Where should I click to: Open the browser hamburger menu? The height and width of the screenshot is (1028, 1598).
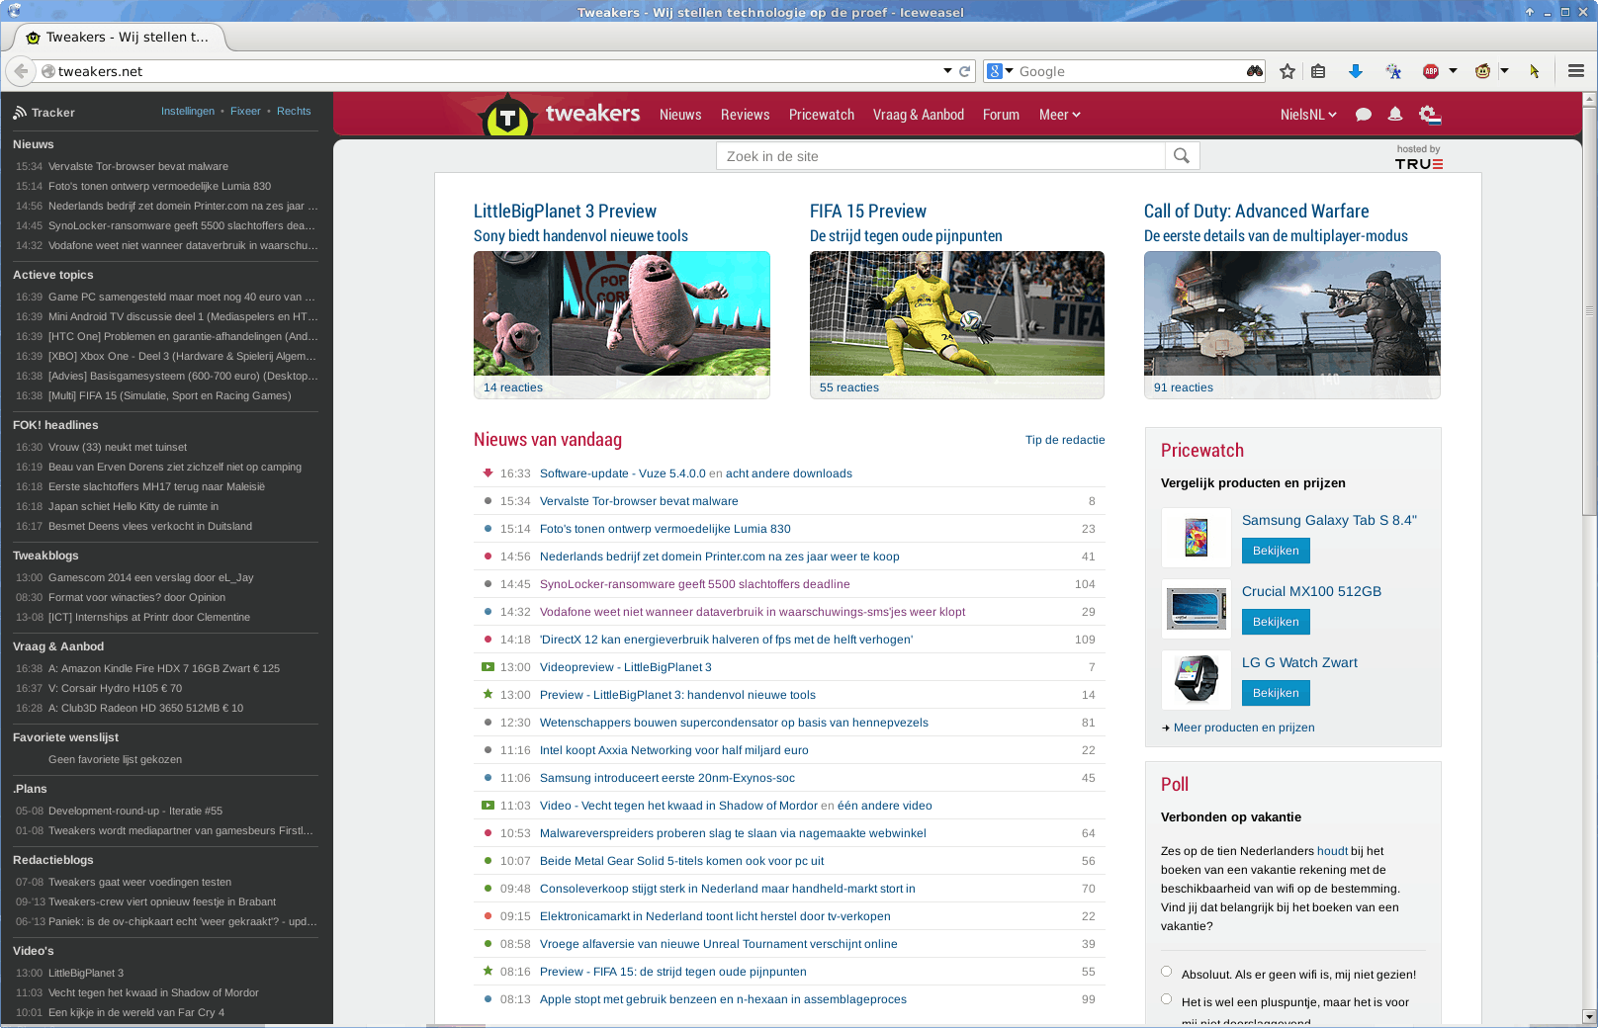coord(1576,71)
